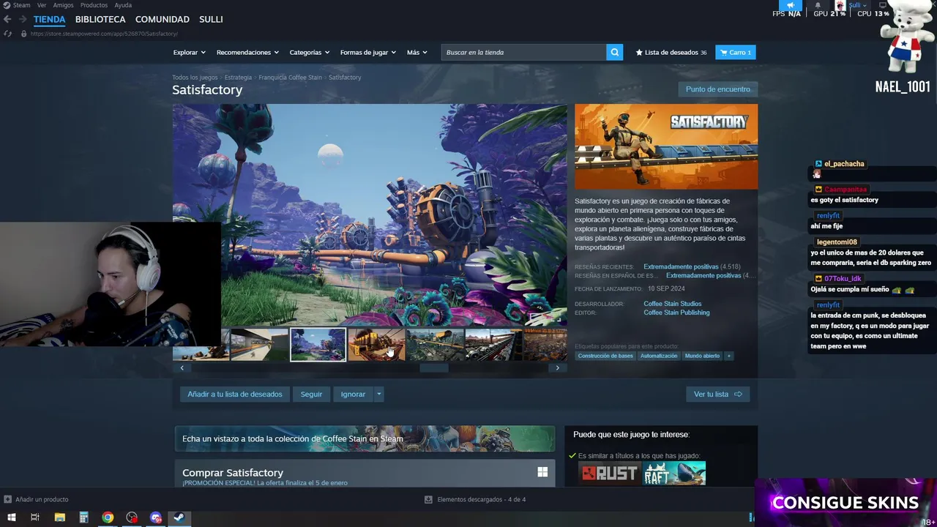Open the notifications bell

[818, 5]
